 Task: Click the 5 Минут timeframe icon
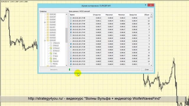pos(51,46)
